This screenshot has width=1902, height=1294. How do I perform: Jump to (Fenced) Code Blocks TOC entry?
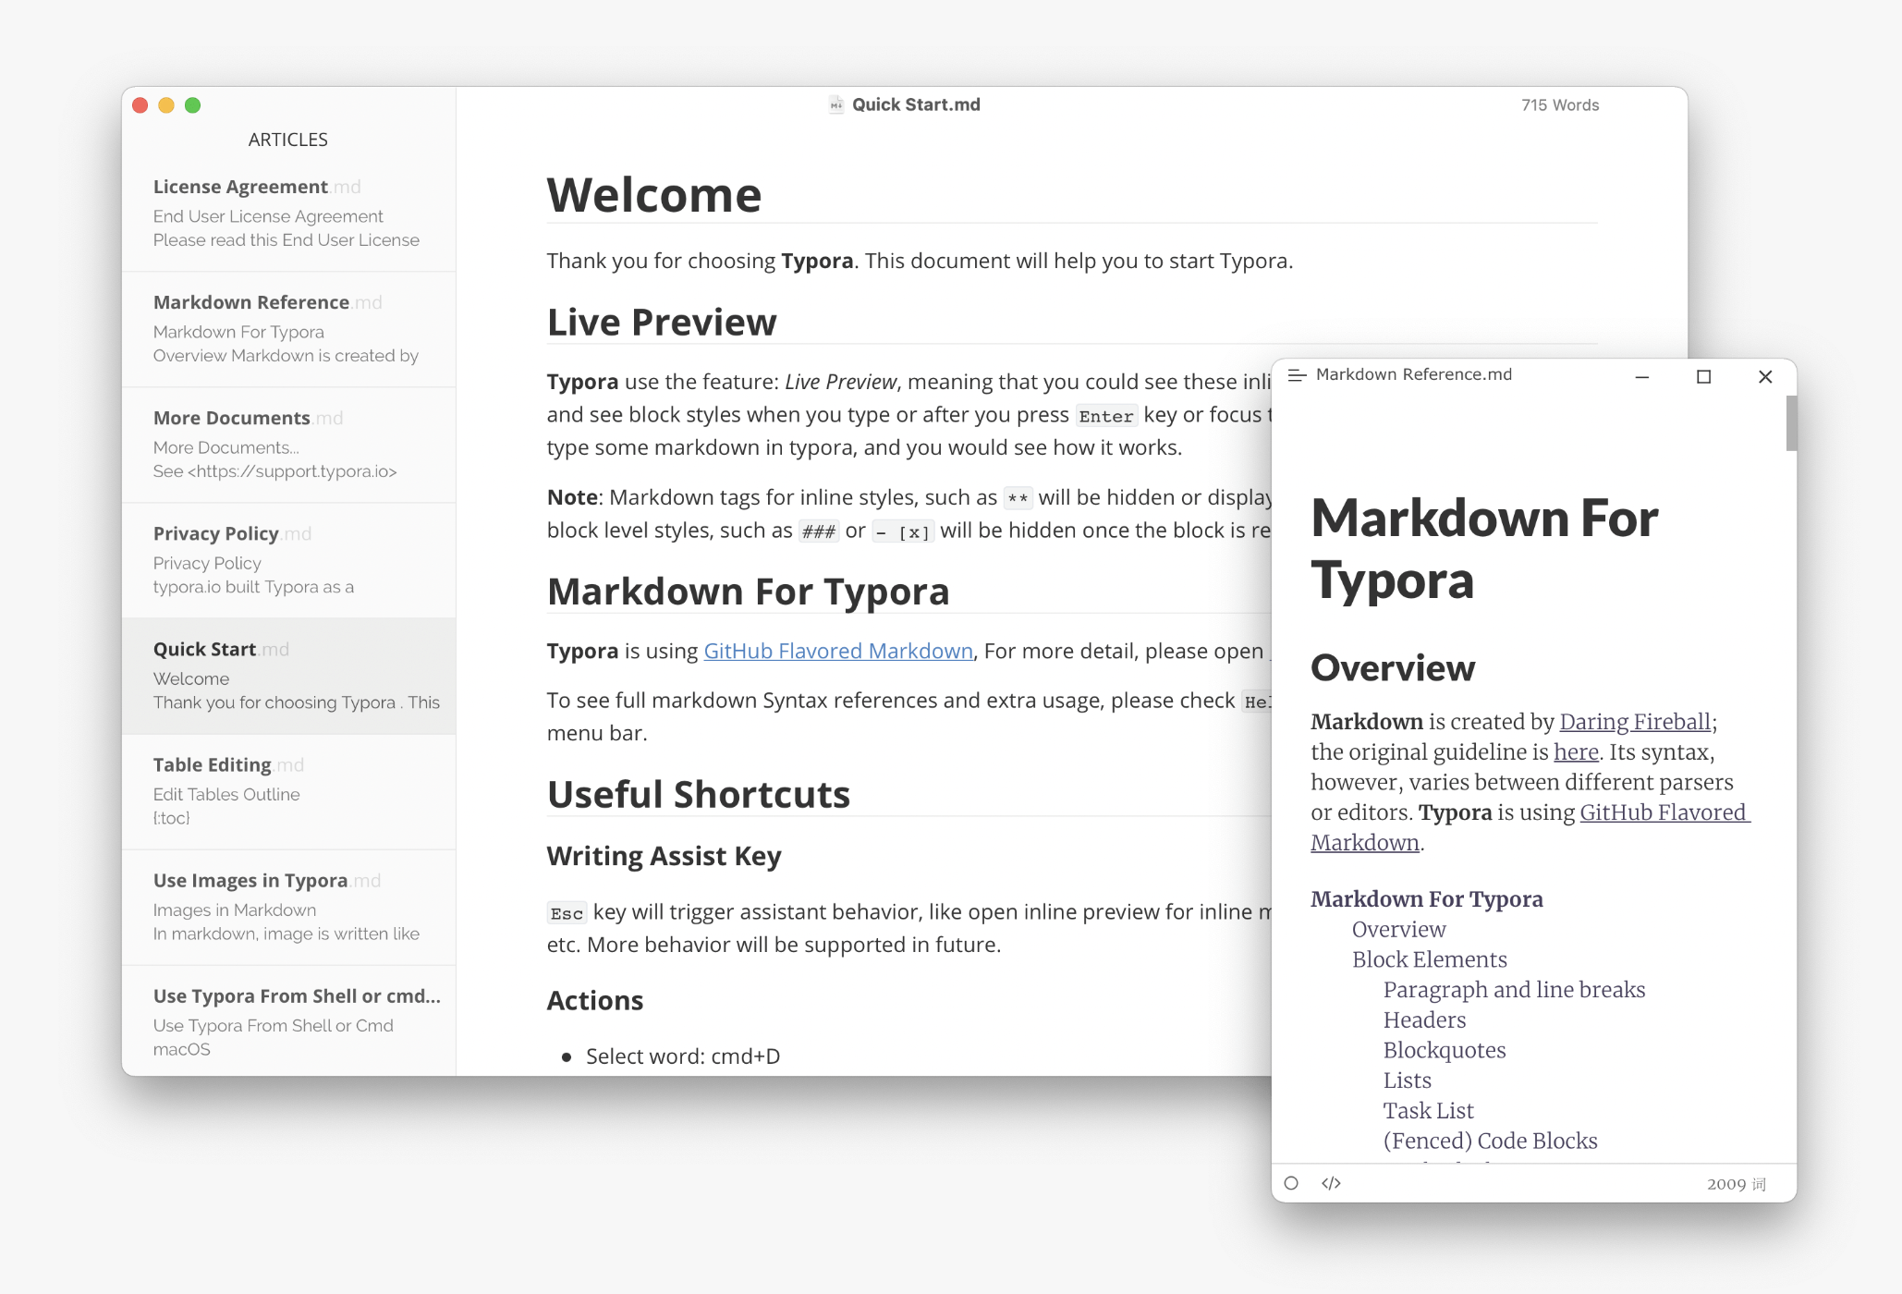[x=1490, y=1141]
